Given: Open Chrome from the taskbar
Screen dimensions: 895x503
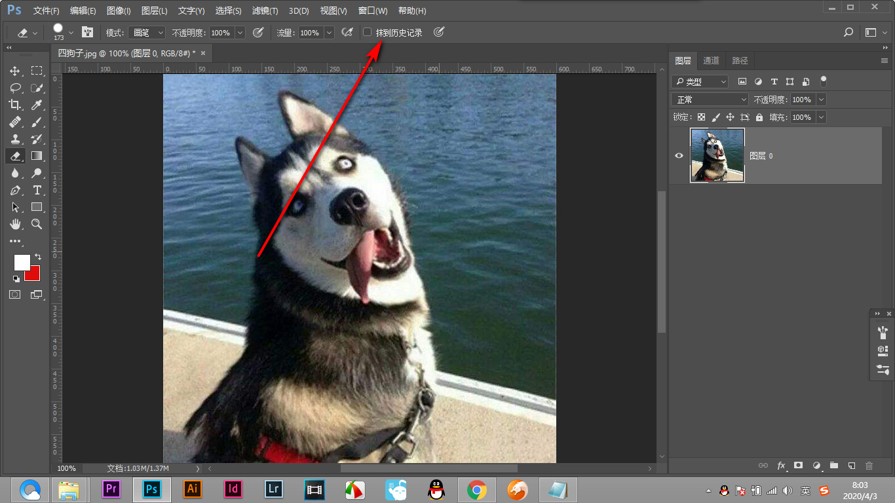Looking at the screenshot, I should (477, 489).
